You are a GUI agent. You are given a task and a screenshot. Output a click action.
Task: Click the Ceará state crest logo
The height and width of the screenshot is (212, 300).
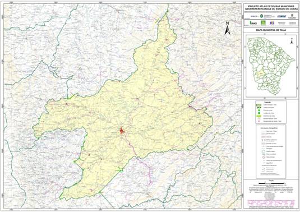[x=261, y=16]
